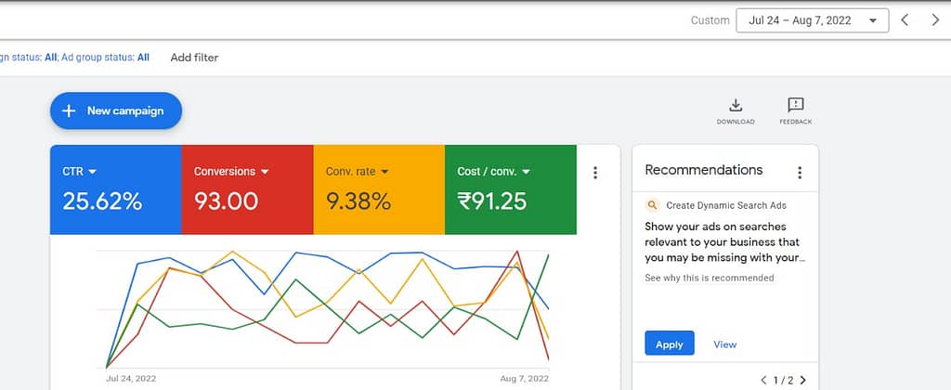Show next recommendation card
This screenshot has width=951, height=390.
802,380
